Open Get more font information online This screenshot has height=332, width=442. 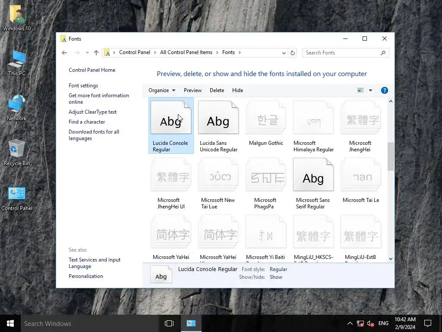point(99,99)
